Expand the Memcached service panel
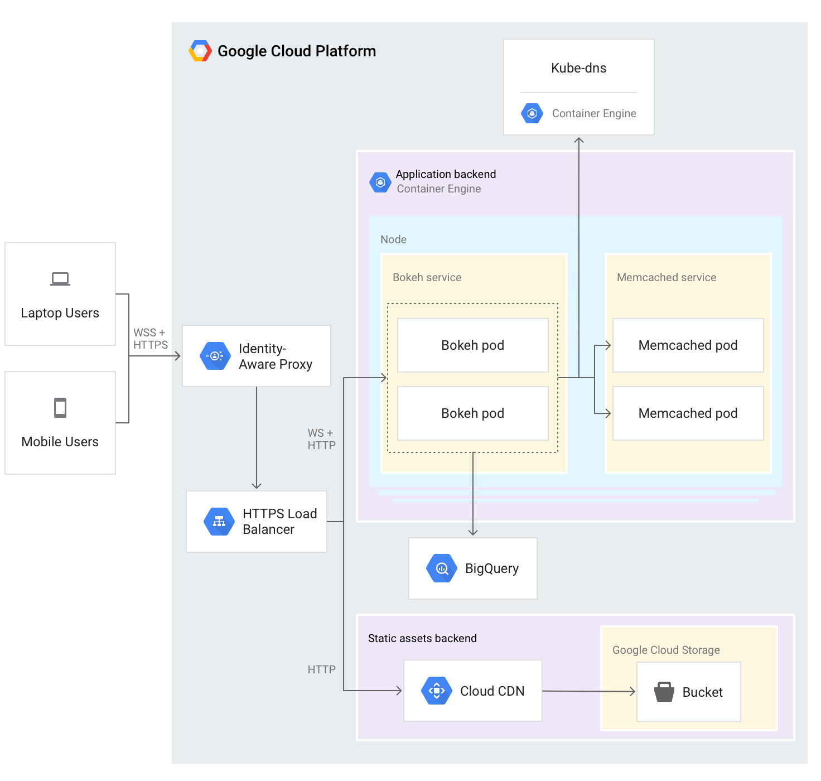This screenshot has width=821, height=781. point(666,277)
